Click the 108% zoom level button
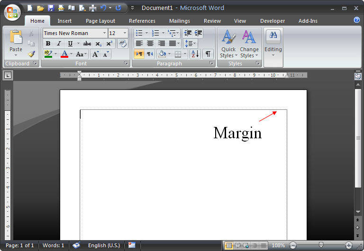This screenshot has width=364, height=251. [278, 245]
